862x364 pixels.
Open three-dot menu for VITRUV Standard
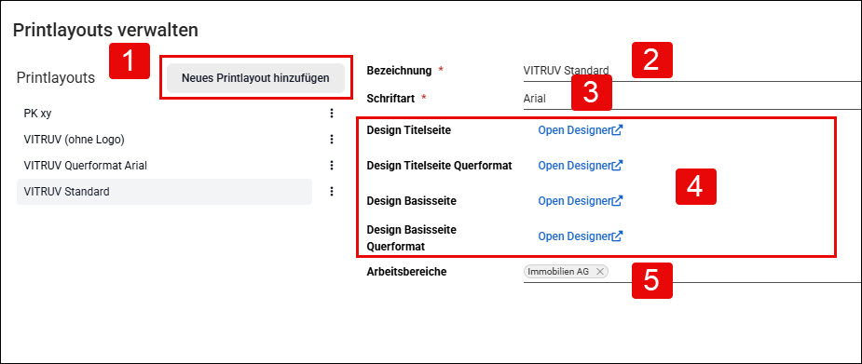332,191
